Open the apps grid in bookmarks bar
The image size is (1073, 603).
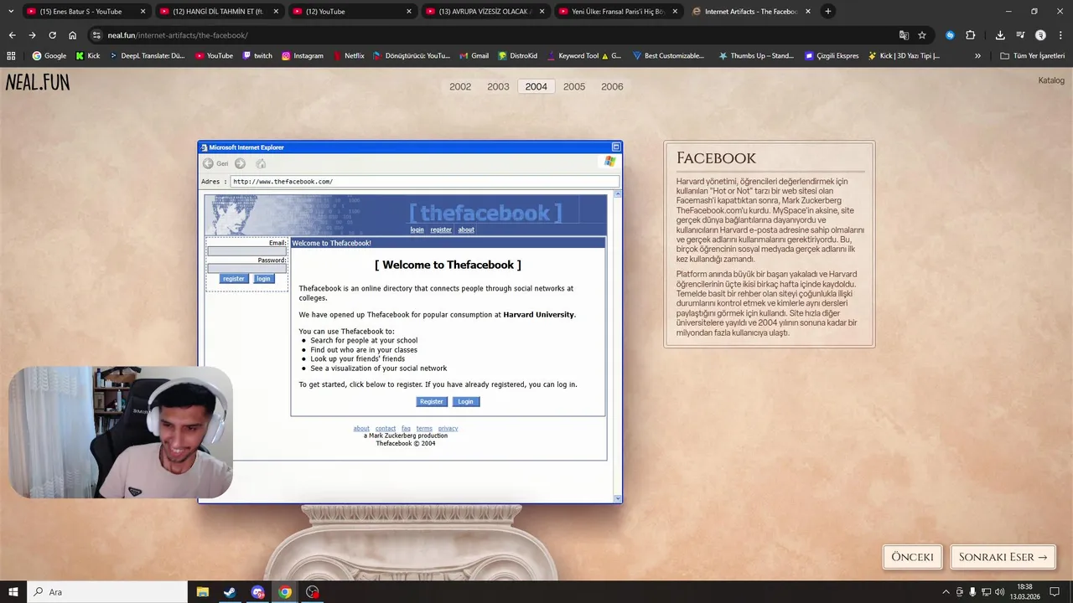click(11, 55)
